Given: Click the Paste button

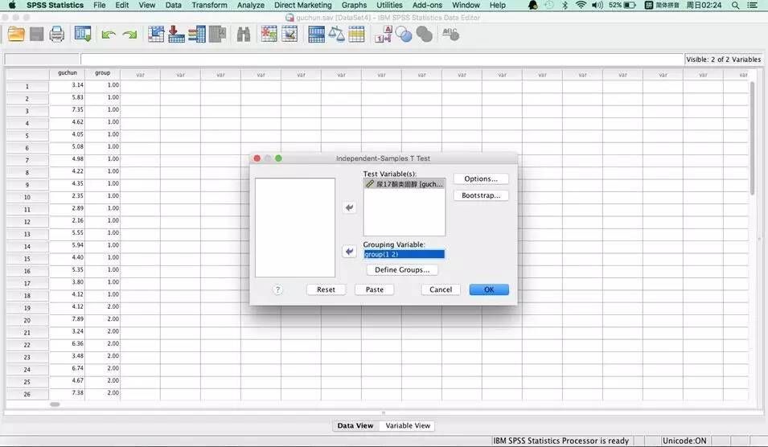Looking at the screenshot, I should pos(375,290).
